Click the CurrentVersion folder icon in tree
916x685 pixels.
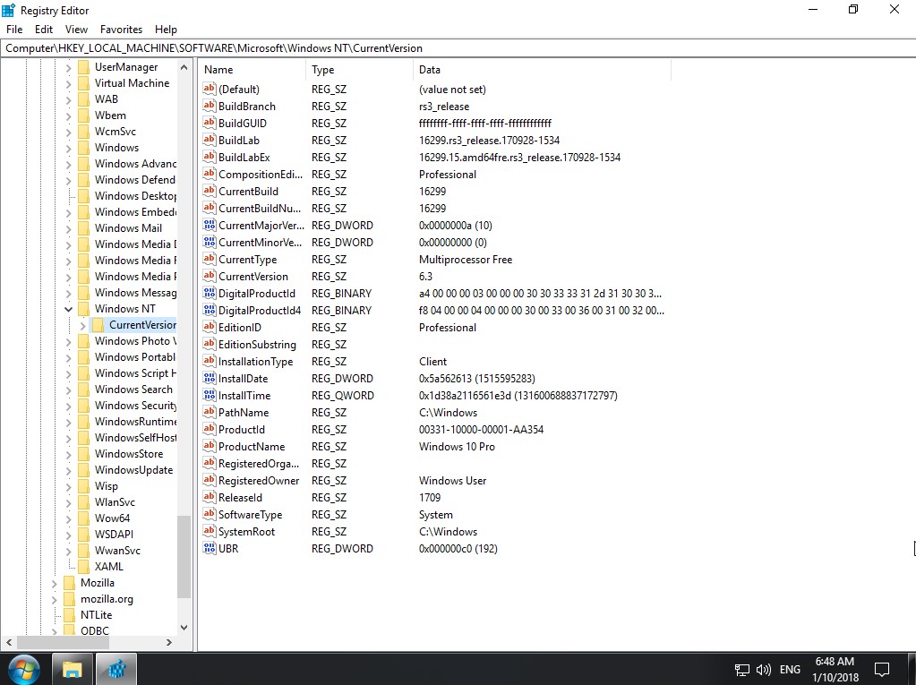98,325
